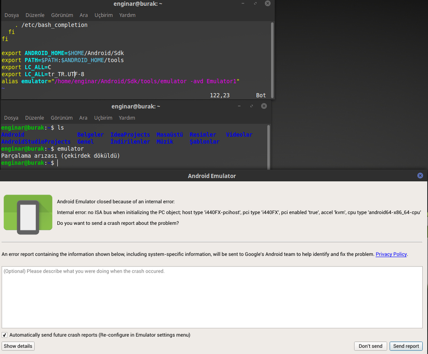Click the Belgeler folder name in ls output
Viewport: 428px width, 354px height.
91,135
